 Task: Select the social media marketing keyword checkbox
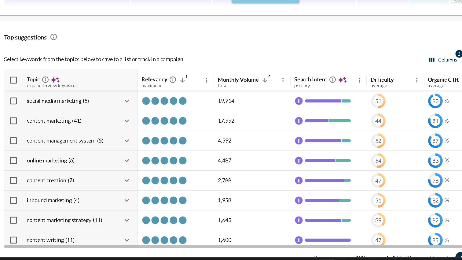[13, 101]
